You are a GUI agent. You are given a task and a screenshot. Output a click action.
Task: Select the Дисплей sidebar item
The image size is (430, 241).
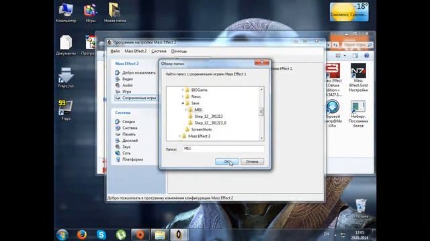coord(126,141)
